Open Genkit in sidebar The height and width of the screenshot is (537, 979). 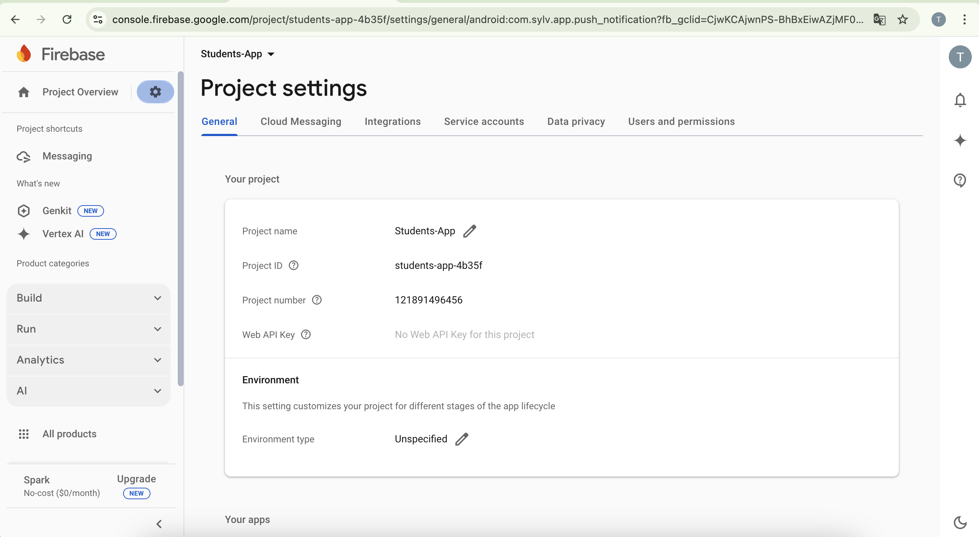57,211
